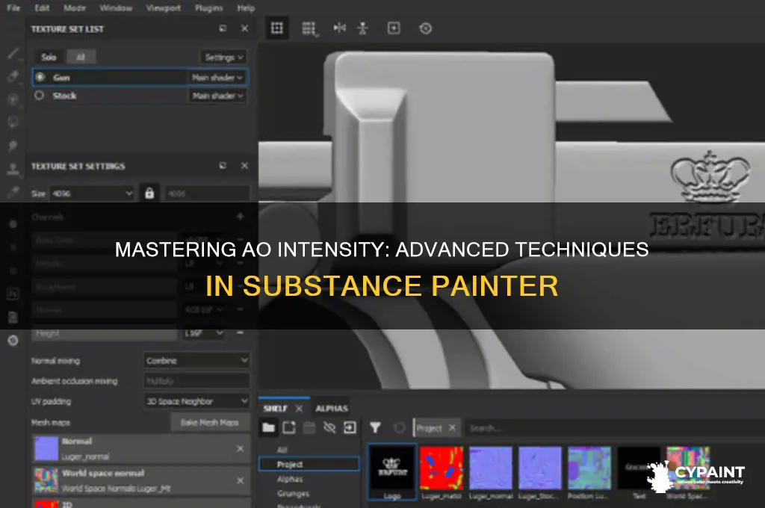Viewport: 765px width, 508px height.
Task: Open the Mode menu
Action: [75, 7]
